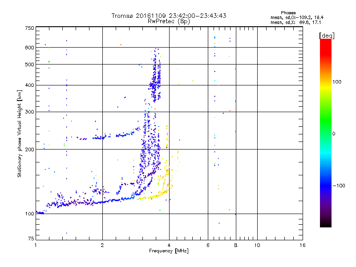This screenshot has width=356, height=267.
Task: Click the '1' frequency axis label
Action: click(x=36, y=245)
